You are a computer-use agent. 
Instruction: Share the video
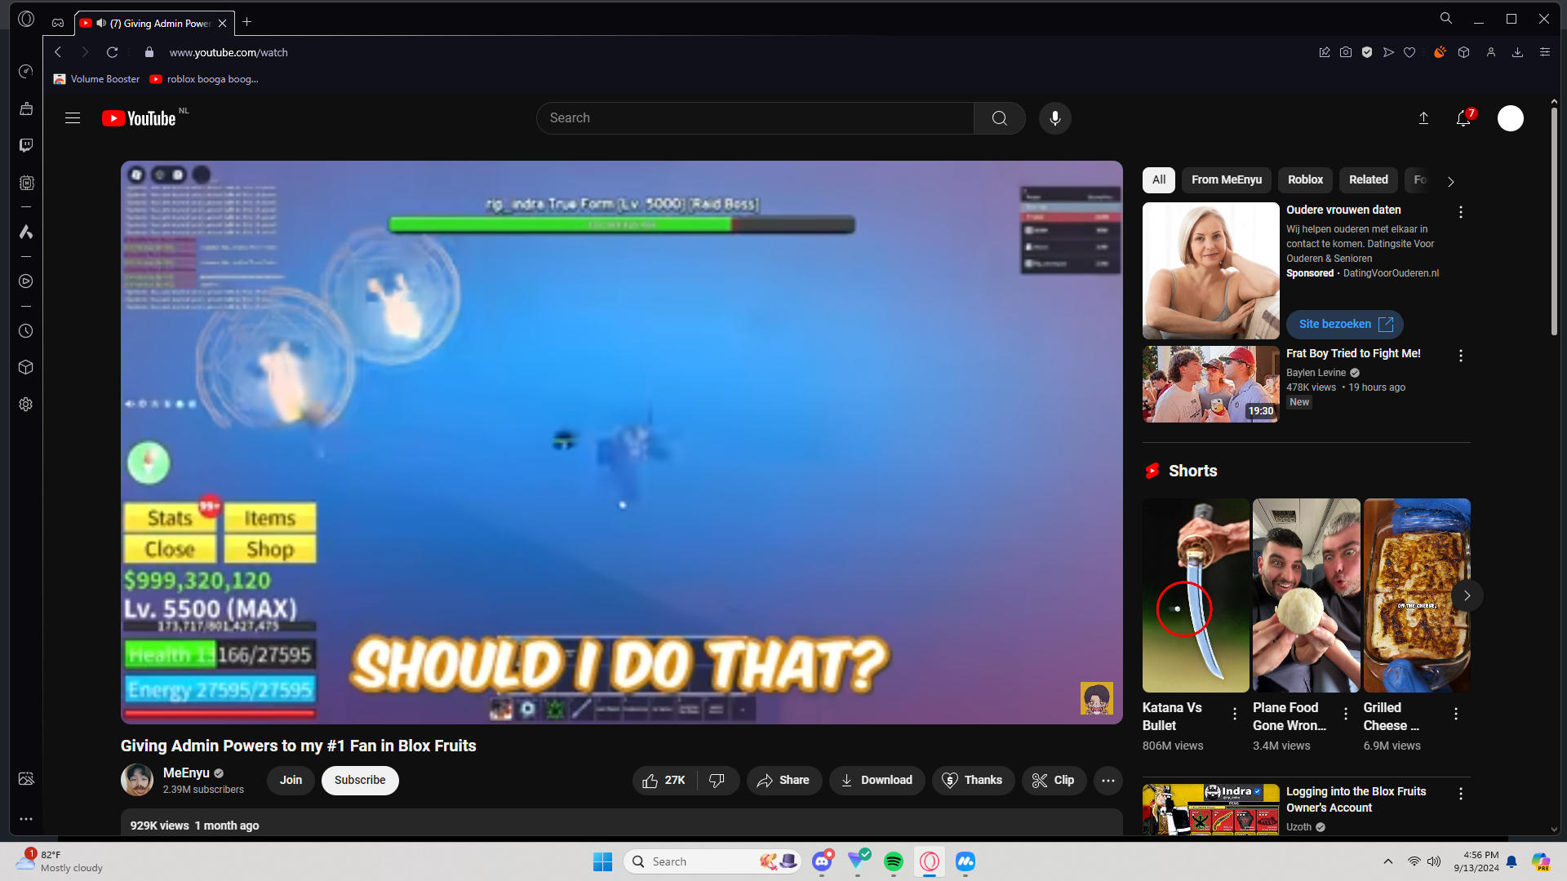tap(783, 781)
